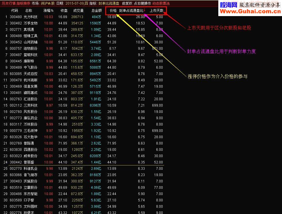Image resolution: width=282 pixels, height=214 pixels.
Task: Open the 历史行情 指标排序 title item
Action: tap(16, 3)
